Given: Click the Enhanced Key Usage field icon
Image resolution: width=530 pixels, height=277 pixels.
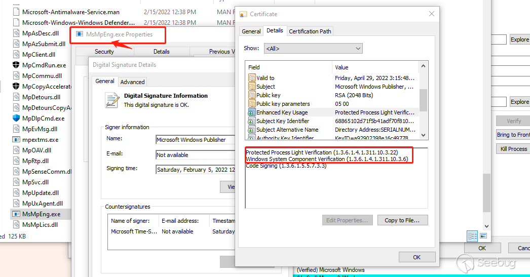Looking at the screenshot, I should pyautogui.click(x=252, y=112).
